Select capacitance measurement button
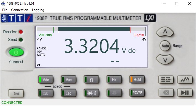The height and width of the screenshot is (106, 196). (x=114, y=93)
